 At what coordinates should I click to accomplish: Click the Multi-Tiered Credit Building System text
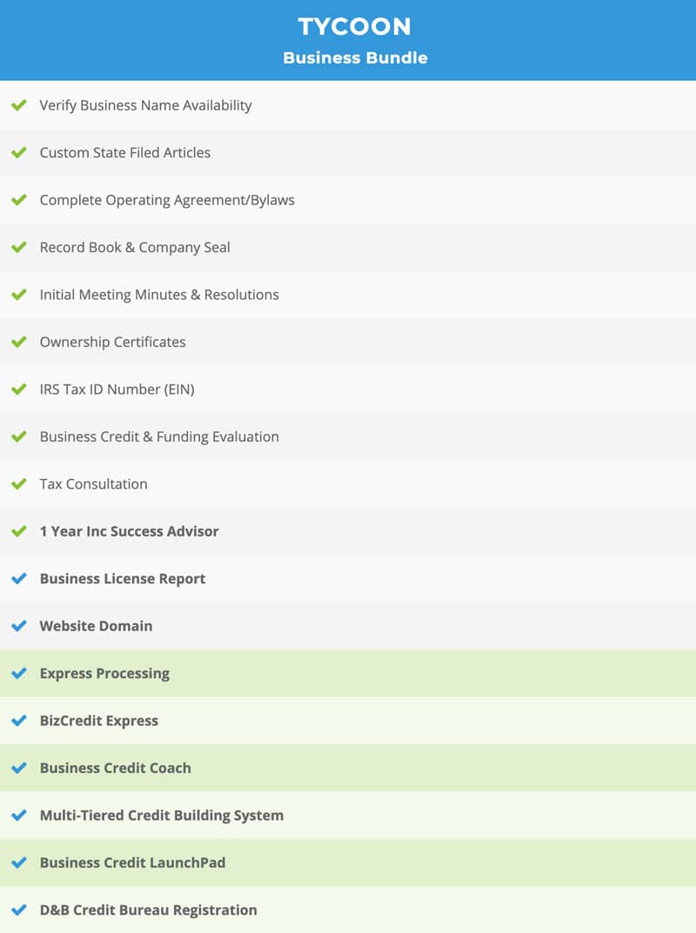click(161, 816)
